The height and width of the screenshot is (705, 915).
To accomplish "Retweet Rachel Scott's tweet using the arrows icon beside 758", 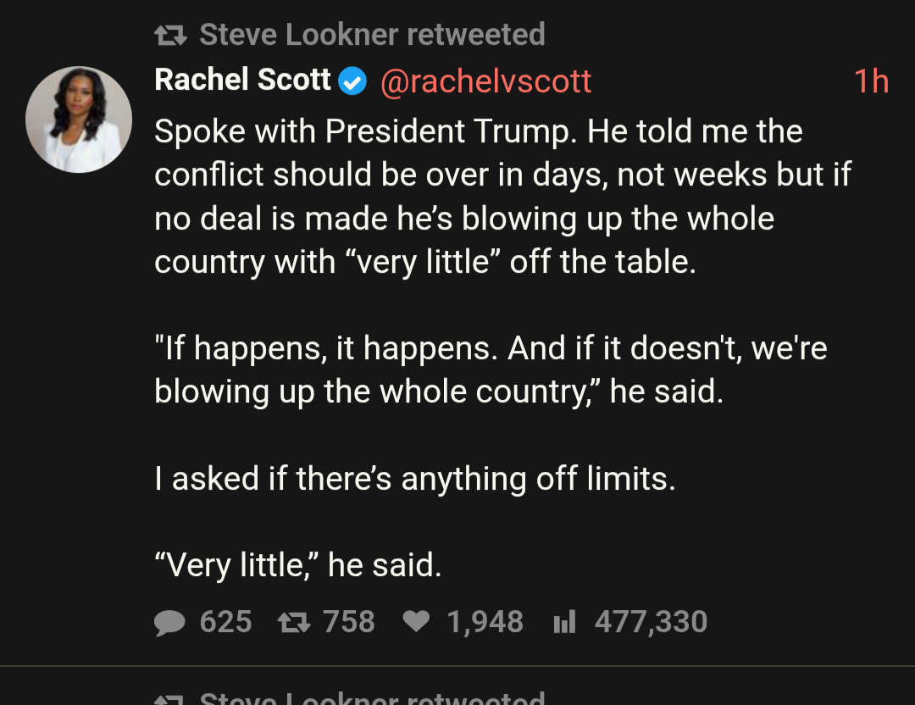I will [x=292, y=623].
